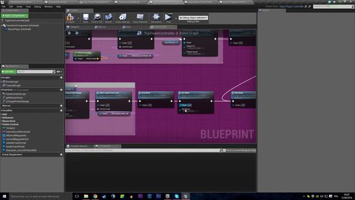Select the getMouseHover function
This screenshot has width=355, height=200.
[x=14, y=98]
